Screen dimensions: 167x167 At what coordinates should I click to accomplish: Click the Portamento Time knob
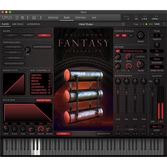click(27, 50)
